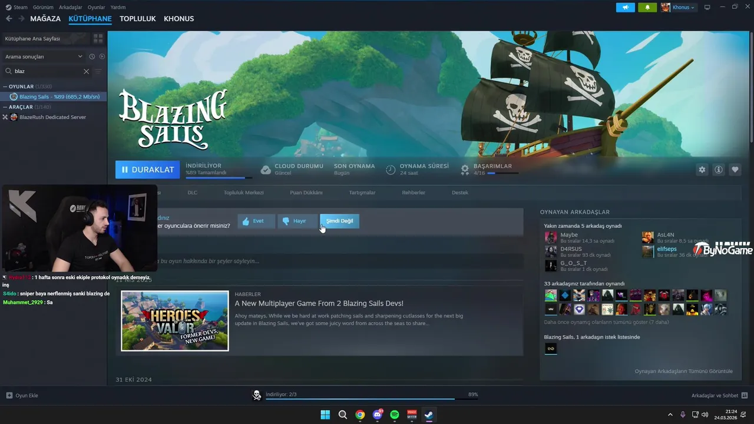Open Kütüphane Ana Sayfası
754x424 pixels.
(x=45, y=38)
